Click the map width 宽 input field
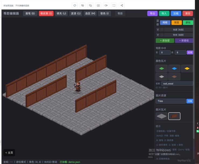Viewport: 199px width, 164px height. click(165, 52)
